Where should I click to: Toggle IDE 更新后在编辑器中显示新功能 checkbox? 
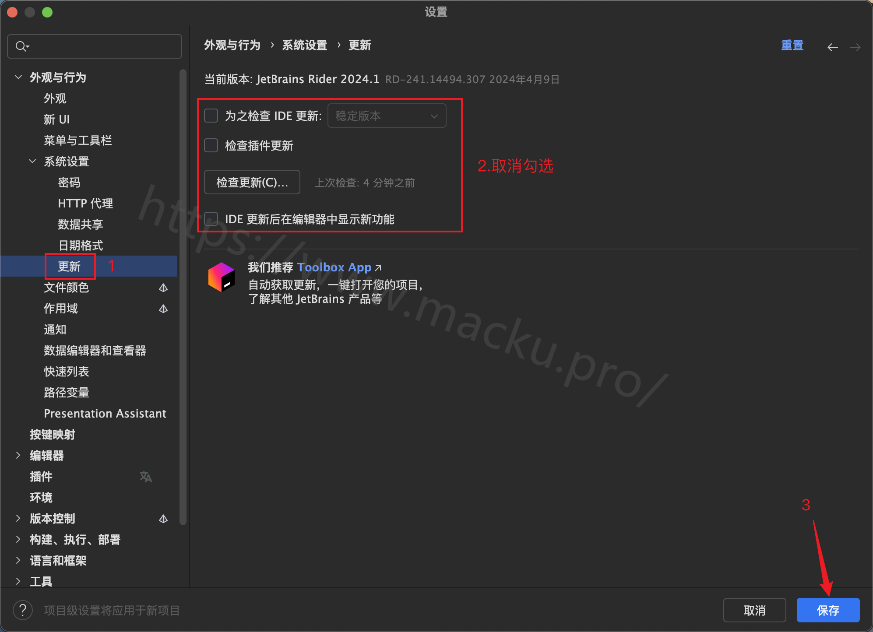tap(211, 219)
